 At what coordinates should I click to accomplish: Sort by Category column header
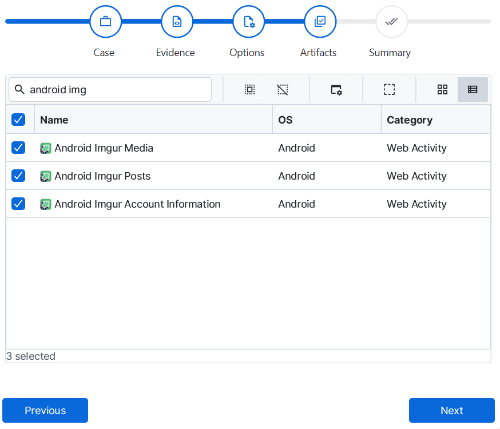410,120
